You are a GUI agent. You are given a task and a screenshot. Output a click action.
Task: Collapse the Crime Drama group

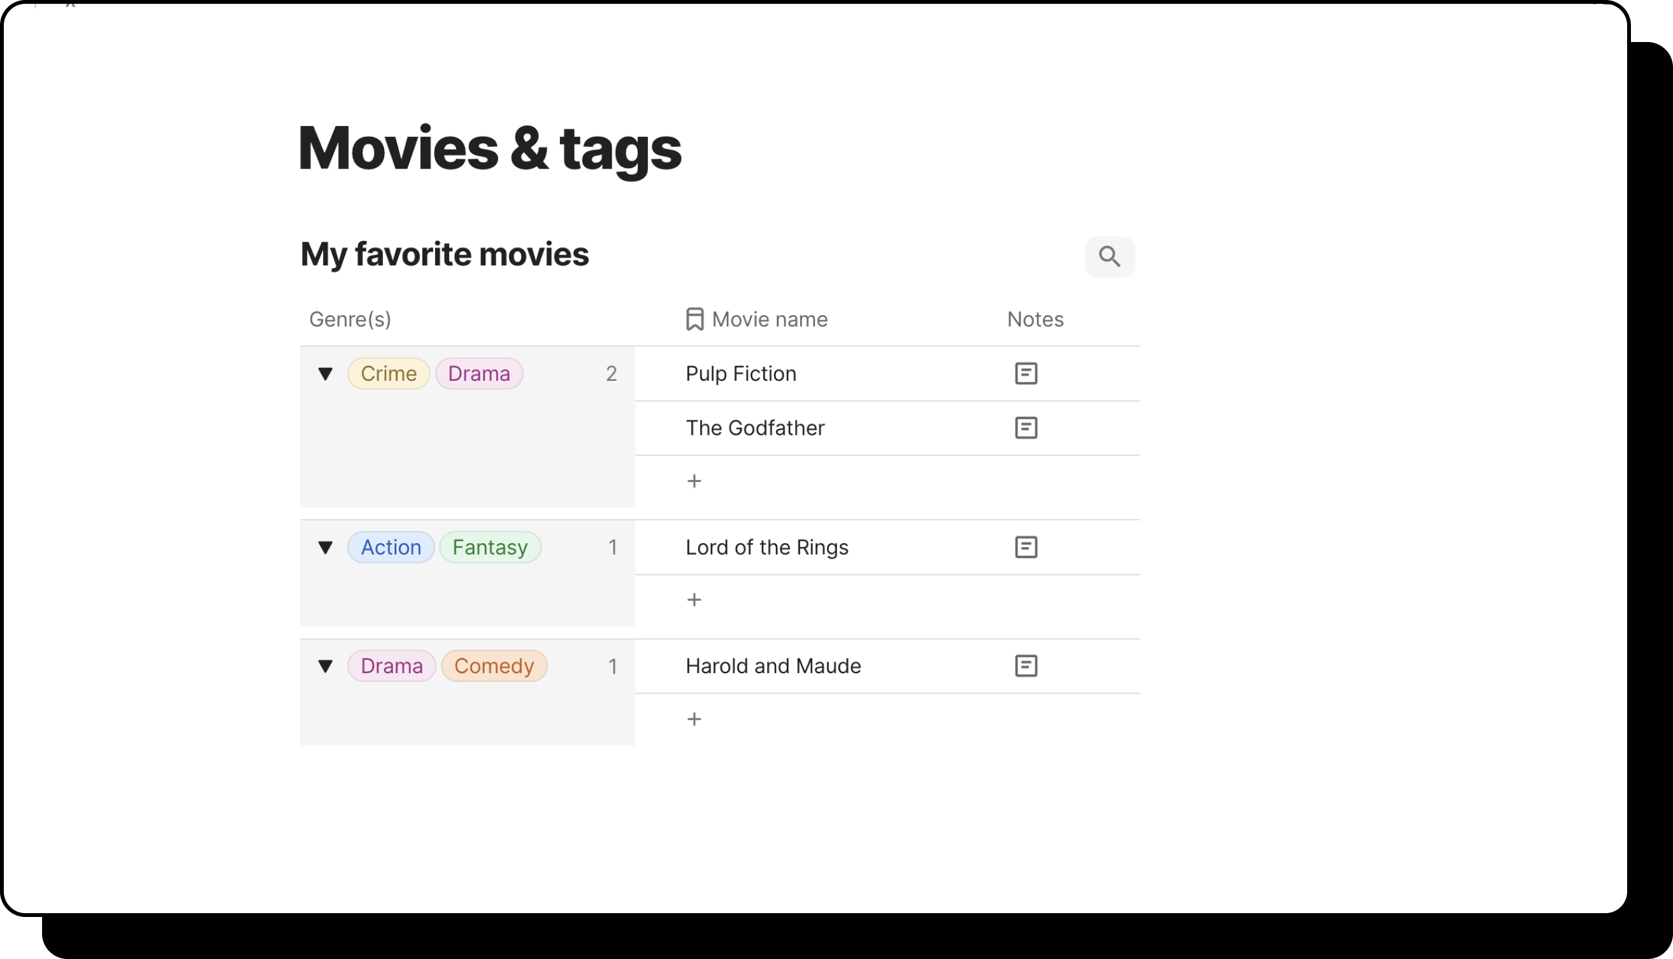326,374
